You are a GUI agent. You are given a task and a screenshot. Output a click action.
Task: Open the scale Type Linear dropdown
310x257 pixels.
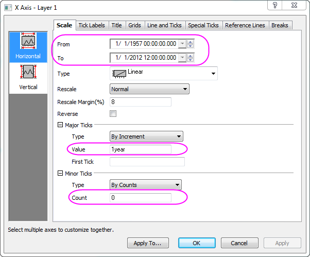pos(213,74)
